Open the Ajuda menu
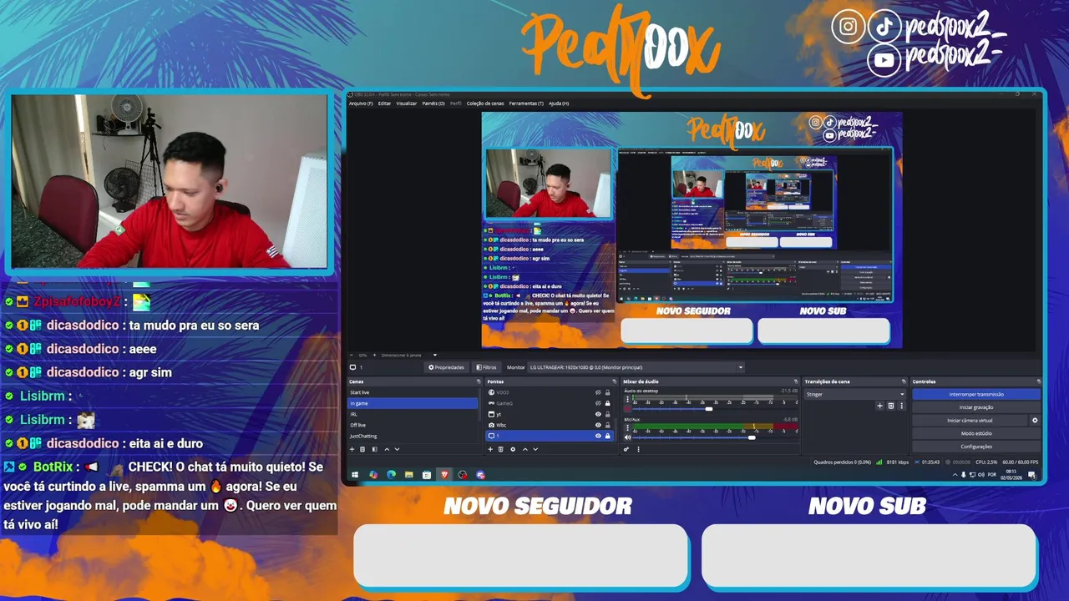Viewport: 1069px width, 601px height. (x=559, y=104)
